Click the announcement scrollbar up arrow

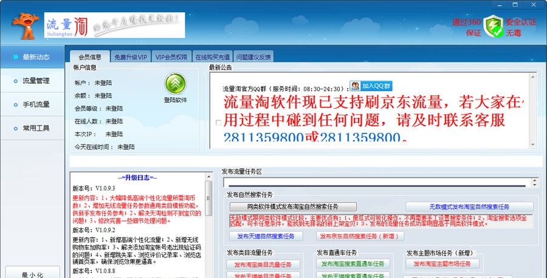532,76
